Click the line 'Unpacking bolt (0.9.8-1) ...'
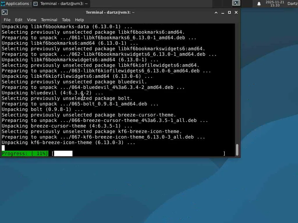The height and width of the screenshot is (223, 298). click(x=42, y=109)
